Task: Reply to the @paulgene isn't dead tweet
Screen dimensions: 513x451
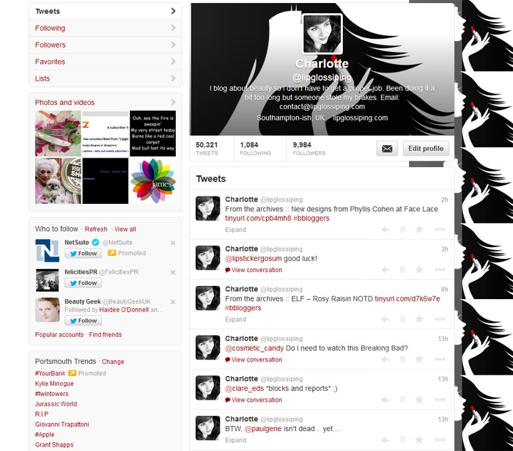Action: click(x=385, y=440)
